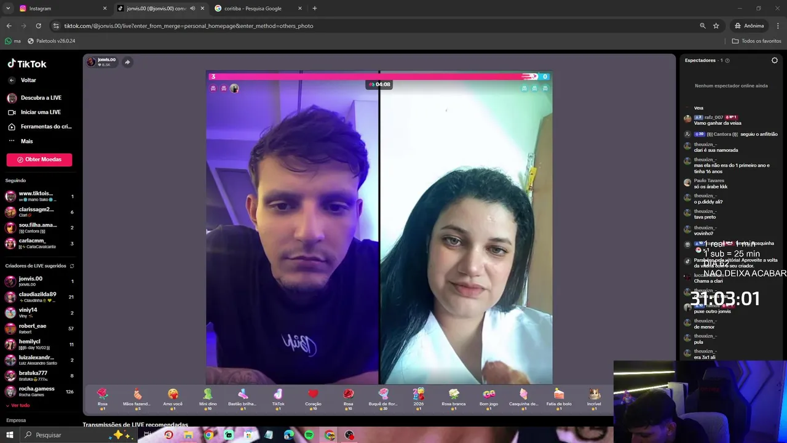
Task: Send the Incrível gift
Action: click(594, 399)
